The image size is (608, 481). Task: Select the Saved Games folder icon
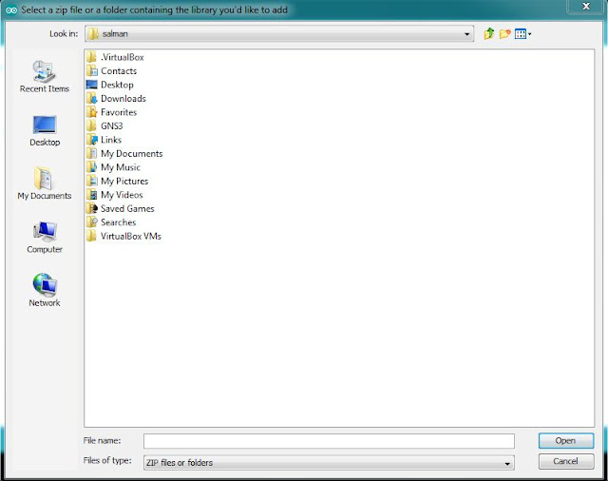92,208
